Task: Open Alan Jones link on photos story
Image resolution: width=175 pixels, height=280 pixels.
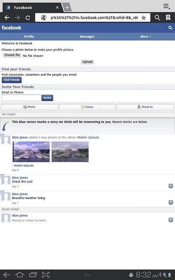Action: point(20,137)
